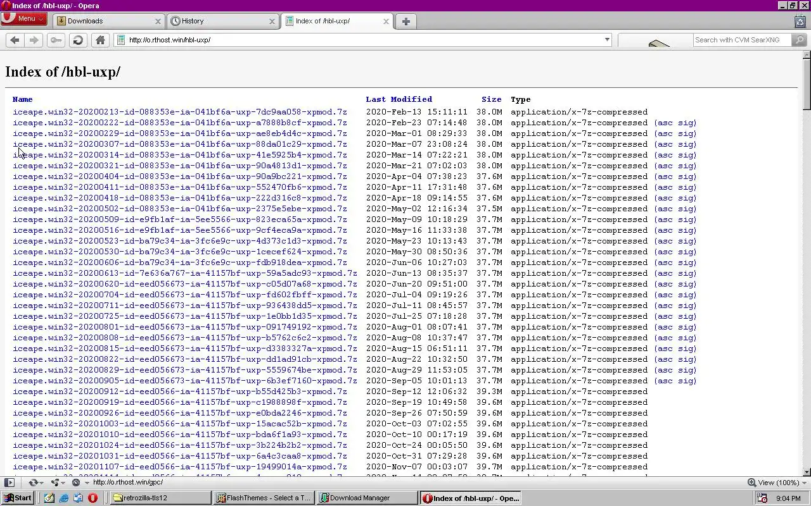The image size is (811, 506).
Task: Open asc link for 2020-Jul-04 row
Action: click(x=665, y=295)
